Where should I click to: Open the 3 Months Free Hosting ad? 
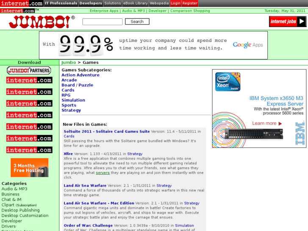pyautogui.click(x=30, y=168)
